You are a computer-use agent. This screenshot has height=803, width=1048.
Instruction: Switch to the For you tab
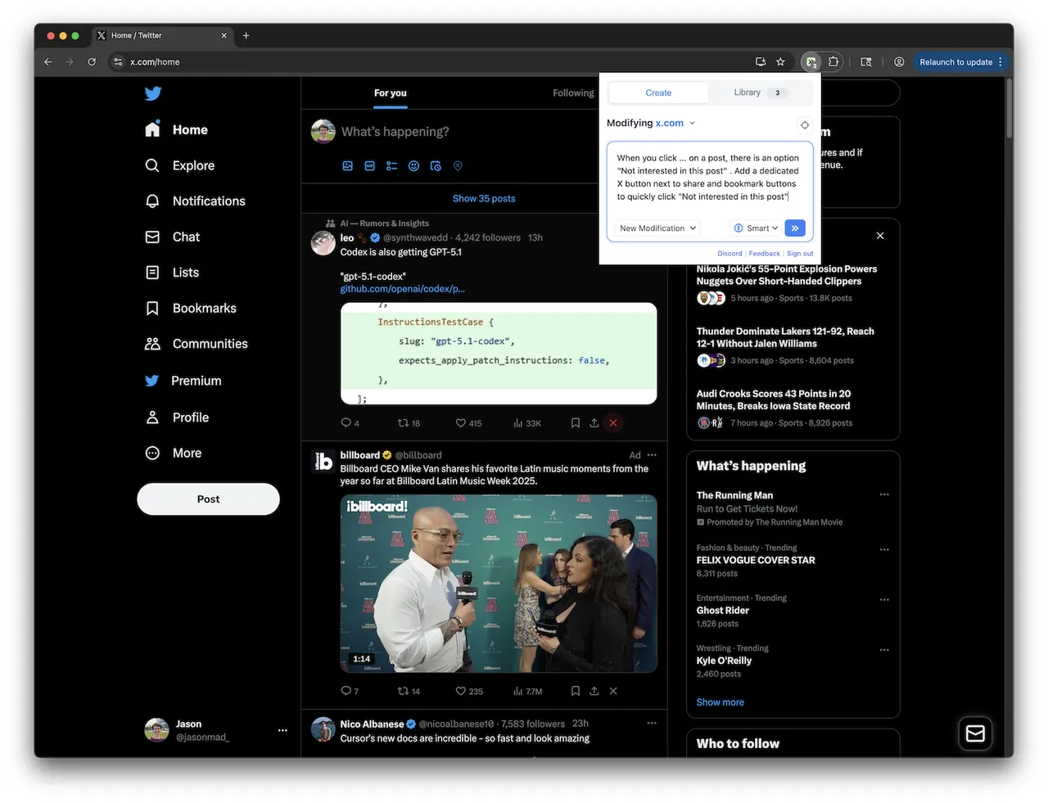(391, 93)
